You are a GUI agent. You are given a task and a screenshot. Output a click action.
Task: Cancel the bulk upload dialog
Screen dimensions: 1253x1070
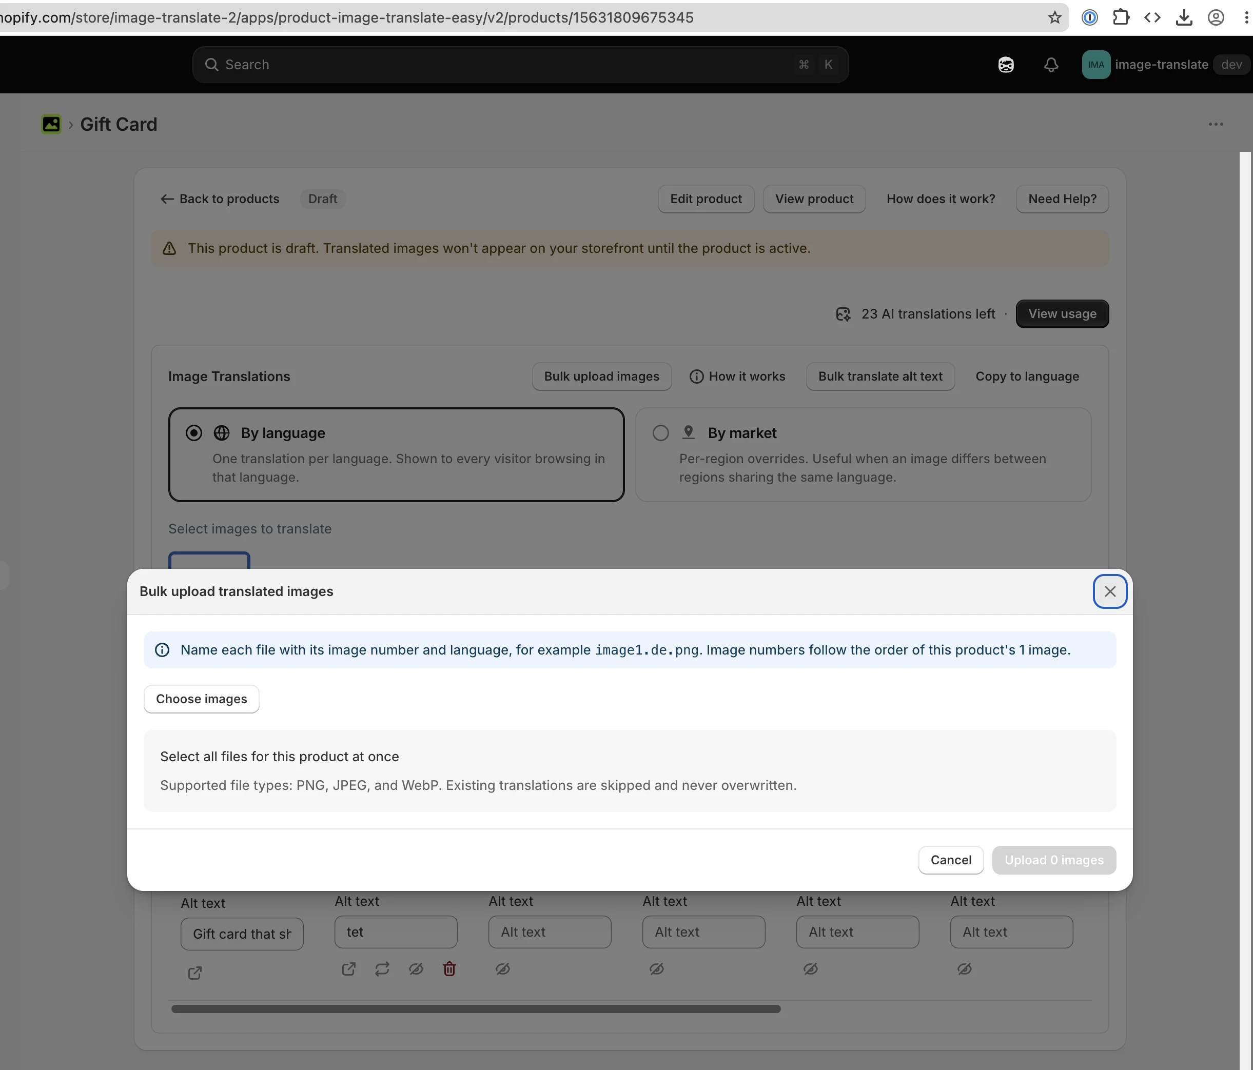tap(951, 860)
